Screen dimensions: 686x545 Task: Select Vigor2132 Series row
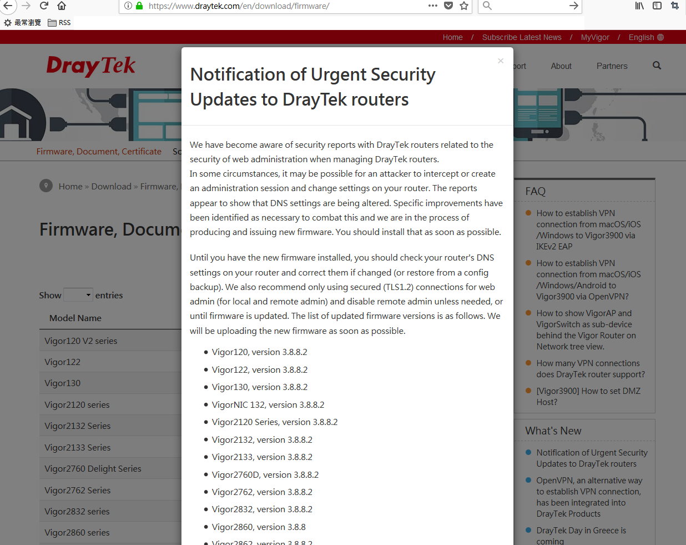[110, 426]
